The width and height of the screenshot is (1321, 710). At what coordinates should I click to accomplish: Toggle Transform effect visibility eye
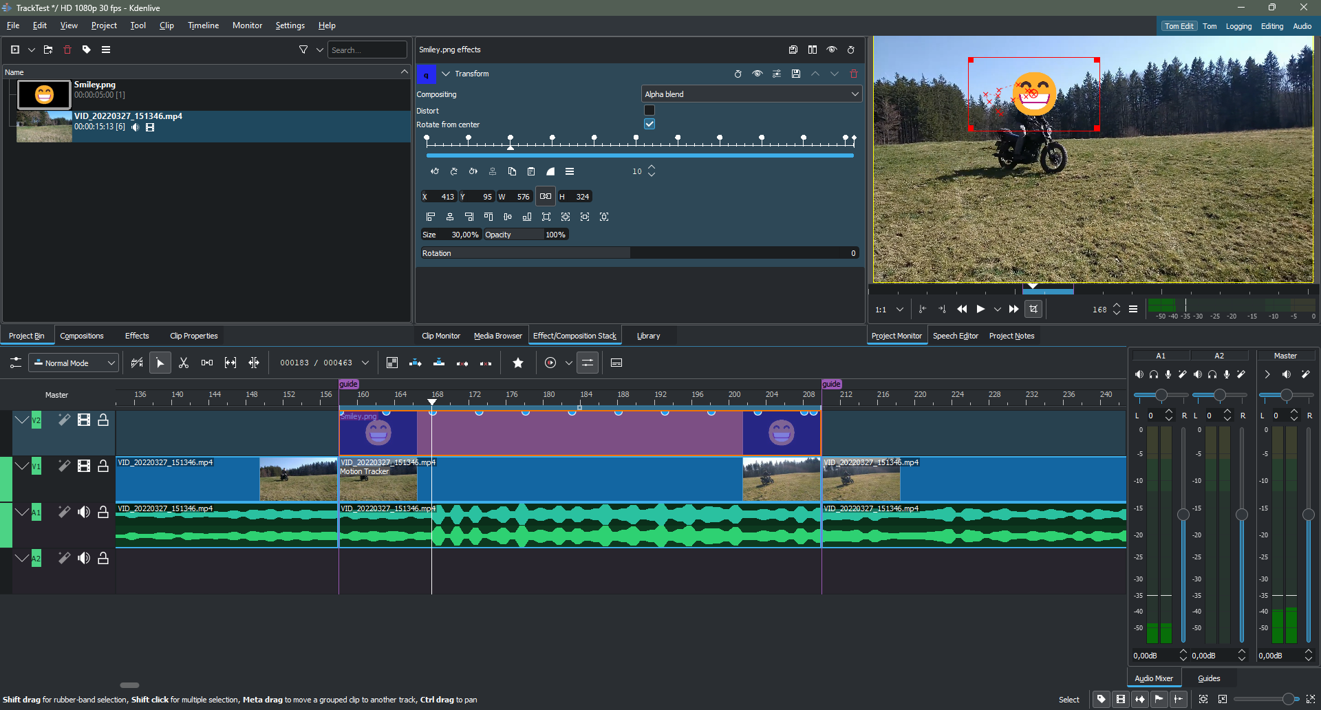click(758, 74)
